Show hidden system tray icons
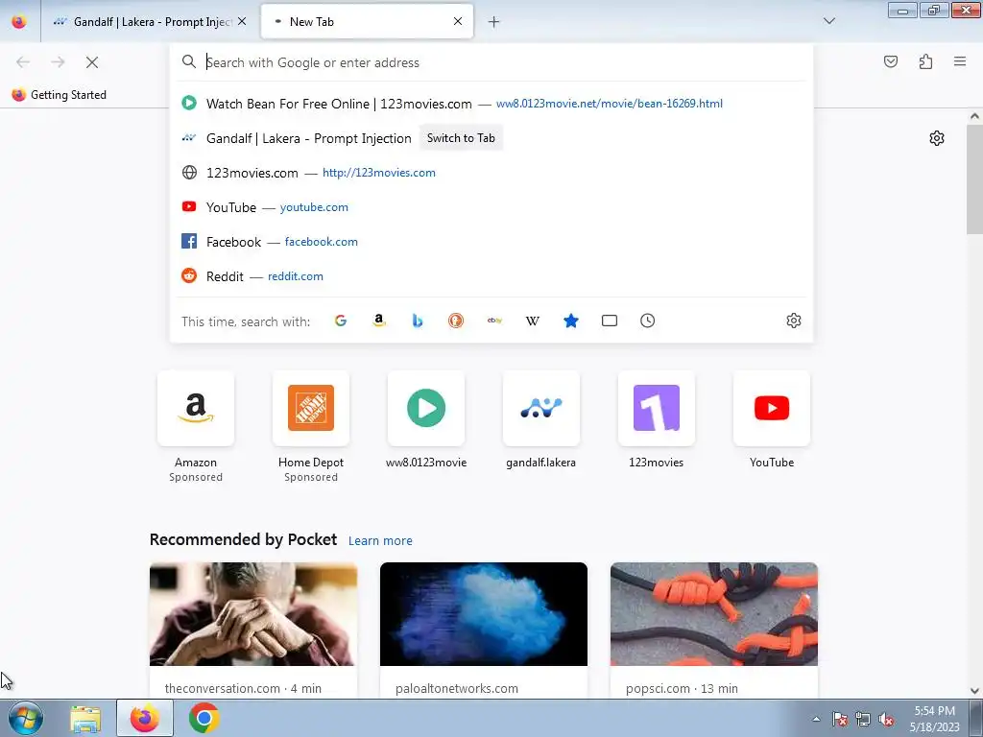This screenshot has width=983, height=737. tap(816, 719)
